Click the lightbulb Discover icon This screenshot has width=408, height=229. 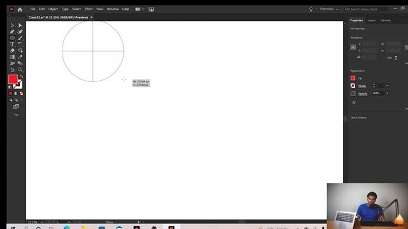(x=310, y=10)
